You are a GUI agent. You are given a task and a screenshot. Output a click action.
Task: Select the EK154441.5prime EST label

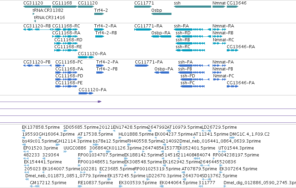click(x=43, y=162)
